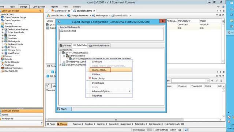The image size is (234, 132).
Task: Select Client Computers in the browser tree
Action: point(12,21)
